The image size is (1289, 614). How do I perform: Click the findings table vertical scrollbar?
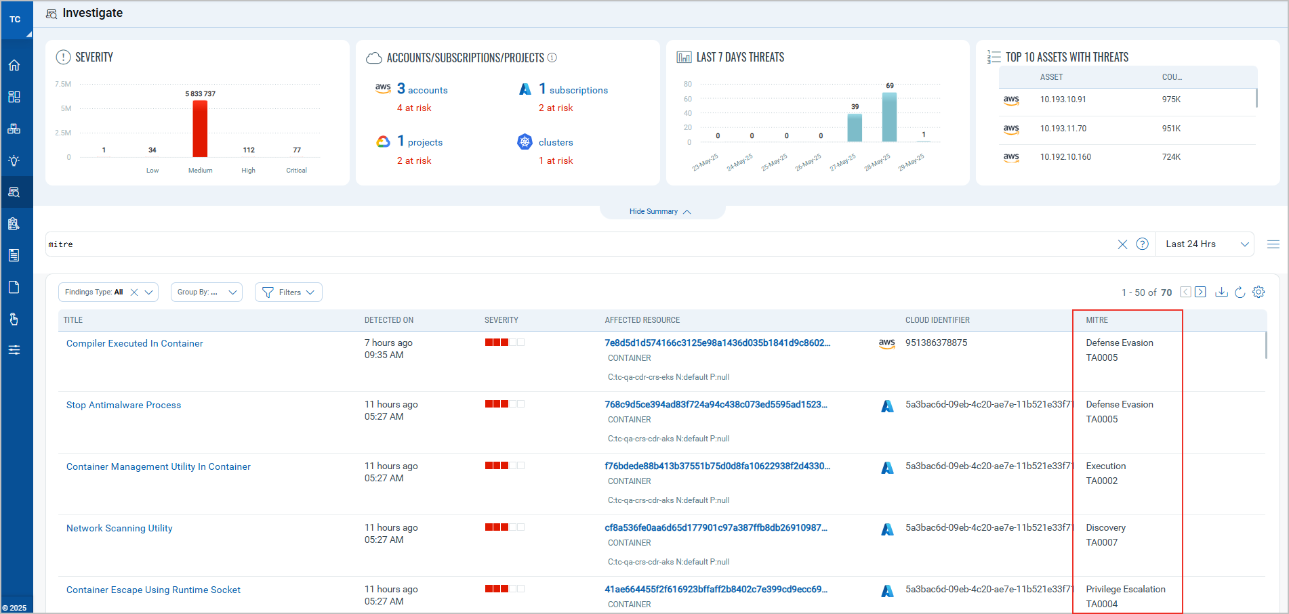1266,345
